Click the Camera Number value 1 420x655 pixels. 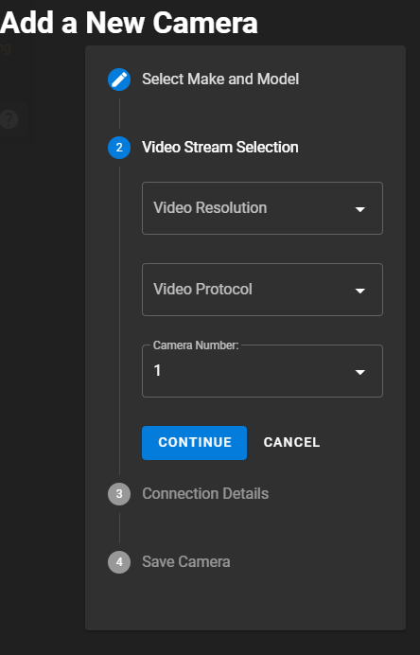pyautogui.click(x=157, y=370)
